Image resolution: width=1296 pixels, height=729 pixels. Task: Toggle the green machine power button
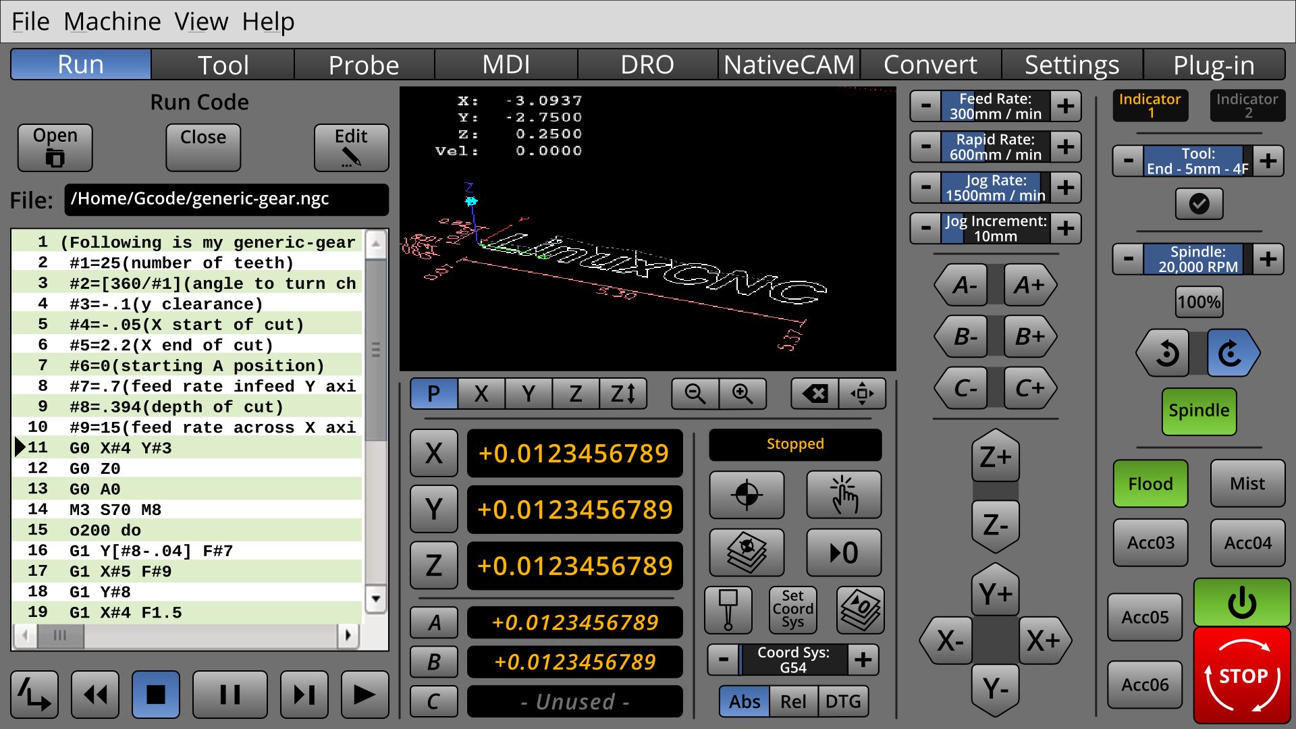pyautogui.click(x=1242, y=603)
